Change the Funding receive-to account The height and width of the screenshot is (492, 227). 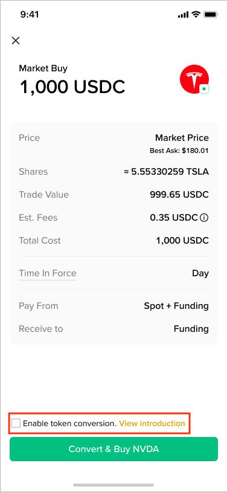(x=191, y=329)
